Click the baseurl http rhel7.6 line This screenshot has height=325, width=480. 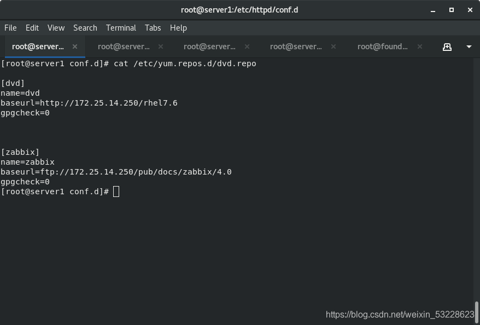[x=89, y=103]
